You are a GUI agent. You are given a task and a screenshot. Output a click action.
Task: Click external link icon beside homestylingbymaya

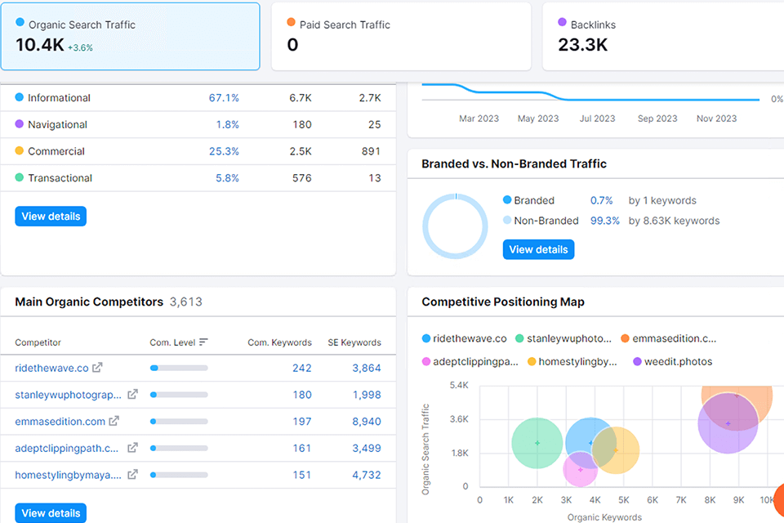coord(132,475)
